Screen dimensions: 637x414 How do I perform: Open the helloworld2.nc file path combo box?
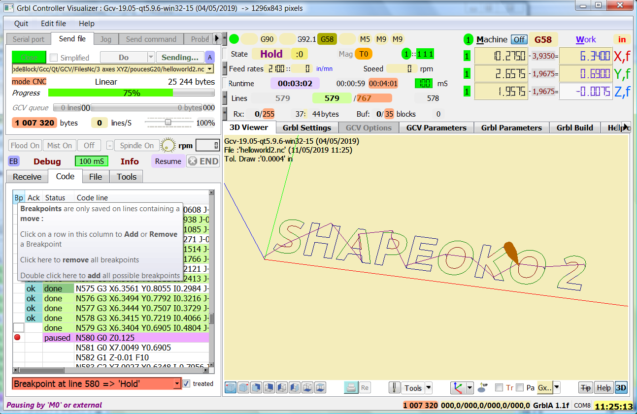click(x=113, y=69)
